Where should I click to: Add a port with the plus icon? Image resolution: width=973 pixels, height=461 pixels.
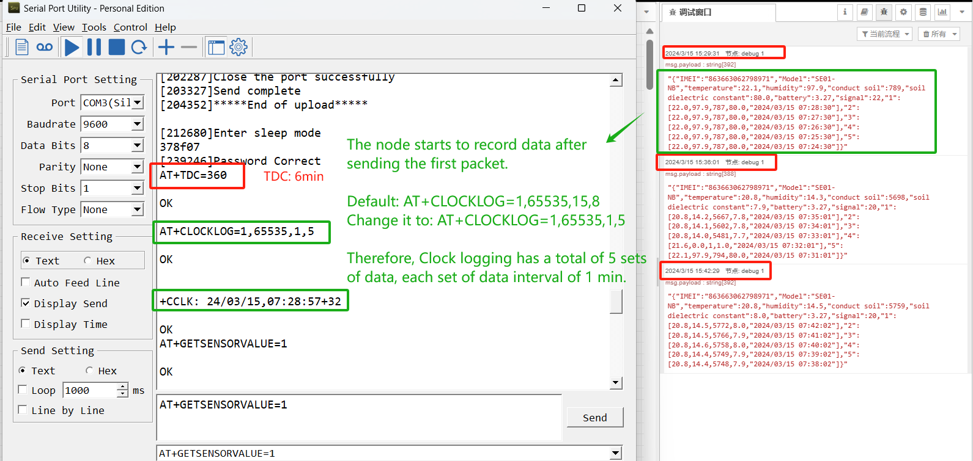[x=166, y=47]
